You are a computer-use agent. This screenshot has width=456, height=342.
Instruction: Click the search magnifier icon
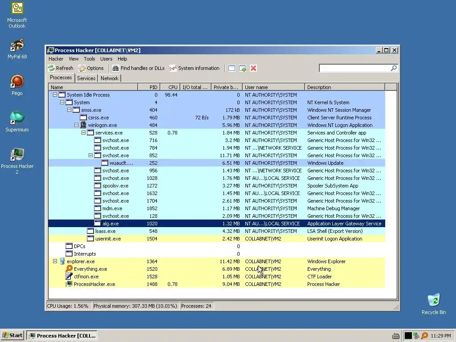(x=394, y=68)
